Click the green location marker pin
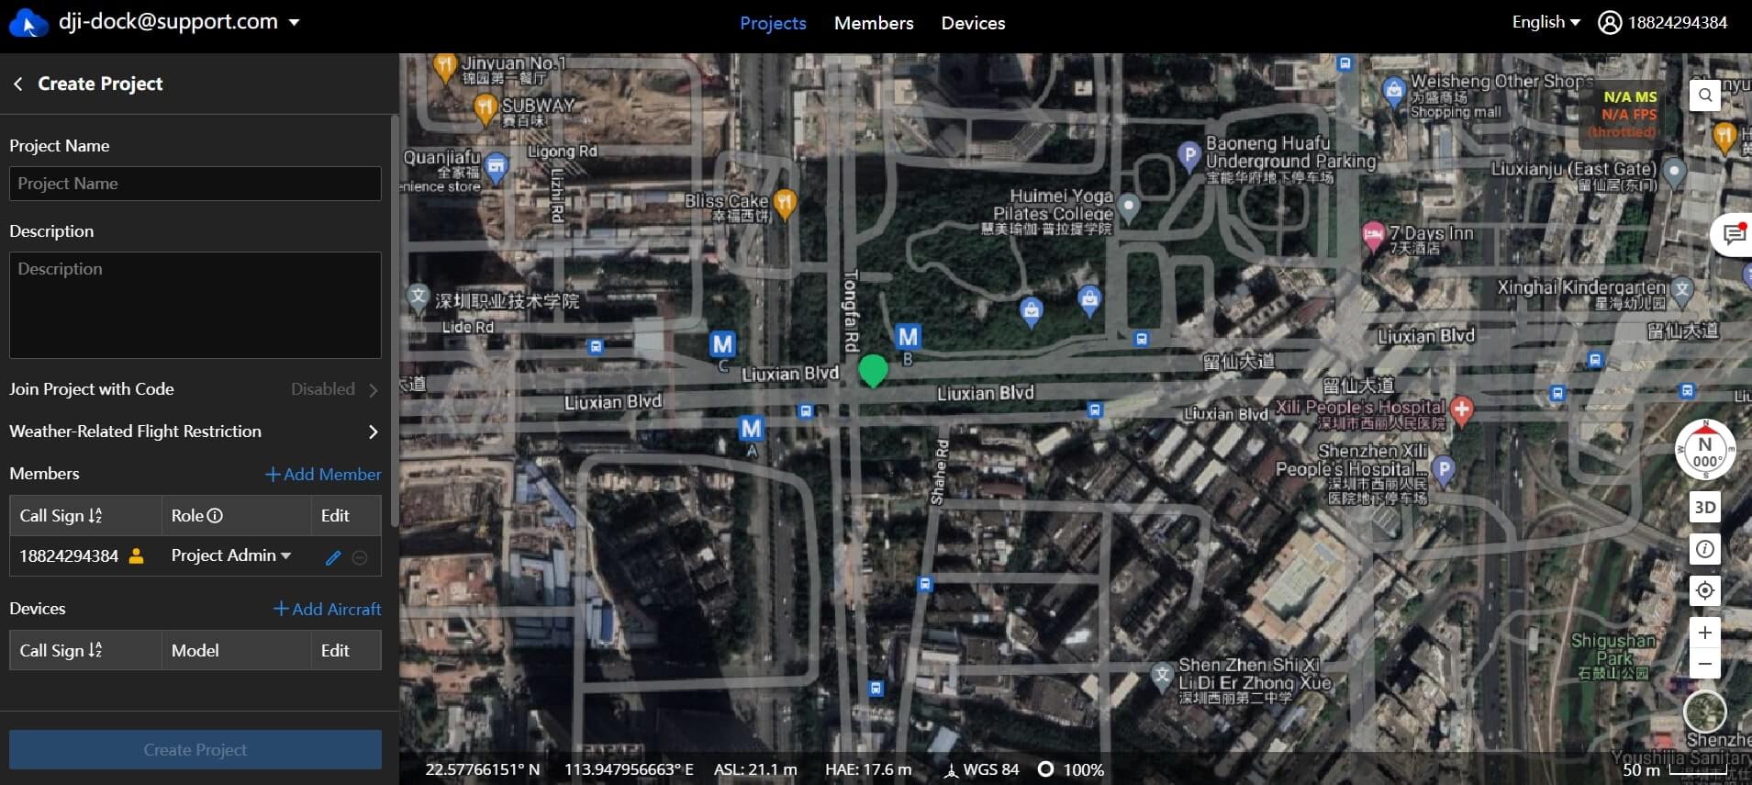The width and height of the screenshot is (1752, 785). (x=873, y=371)
